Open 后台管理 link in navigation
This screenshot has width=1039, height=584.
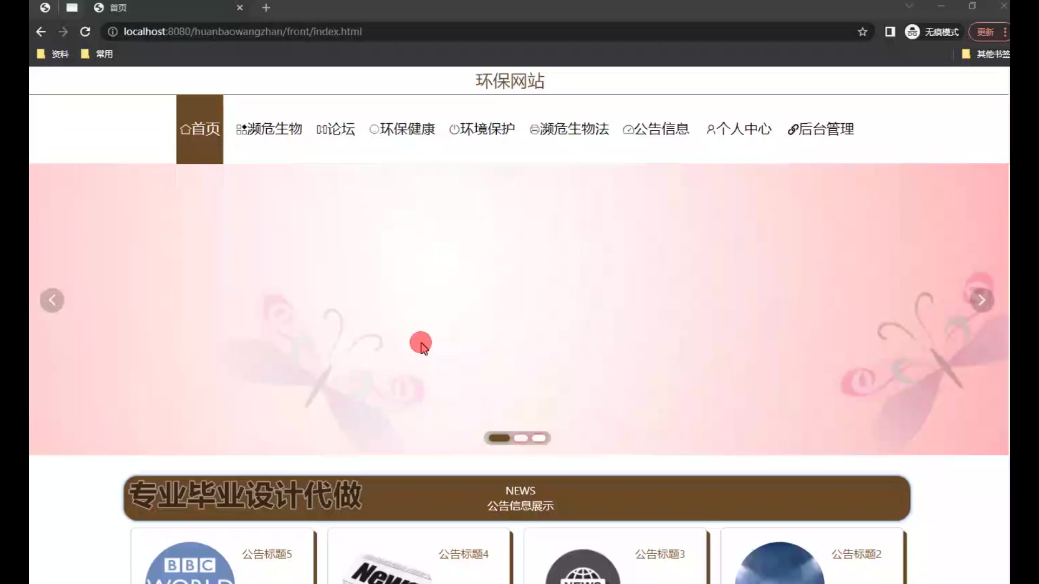[x=820, y=129]
